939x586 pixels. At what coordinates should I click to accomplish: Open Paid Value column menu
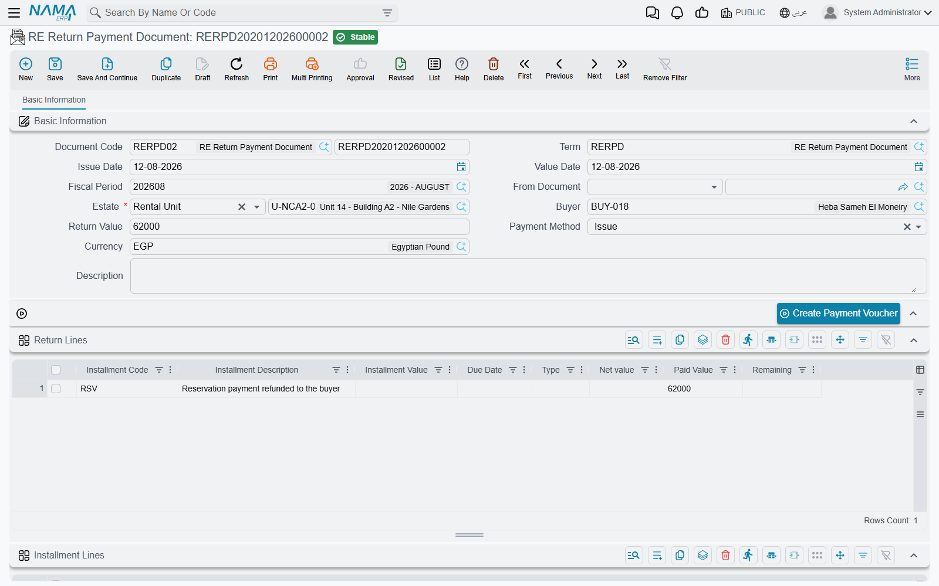pos(735,370)
